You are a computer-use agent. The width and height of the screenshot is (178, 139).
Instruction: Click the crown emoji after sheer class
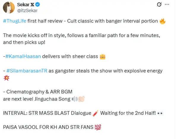click(x=103, y=56)
